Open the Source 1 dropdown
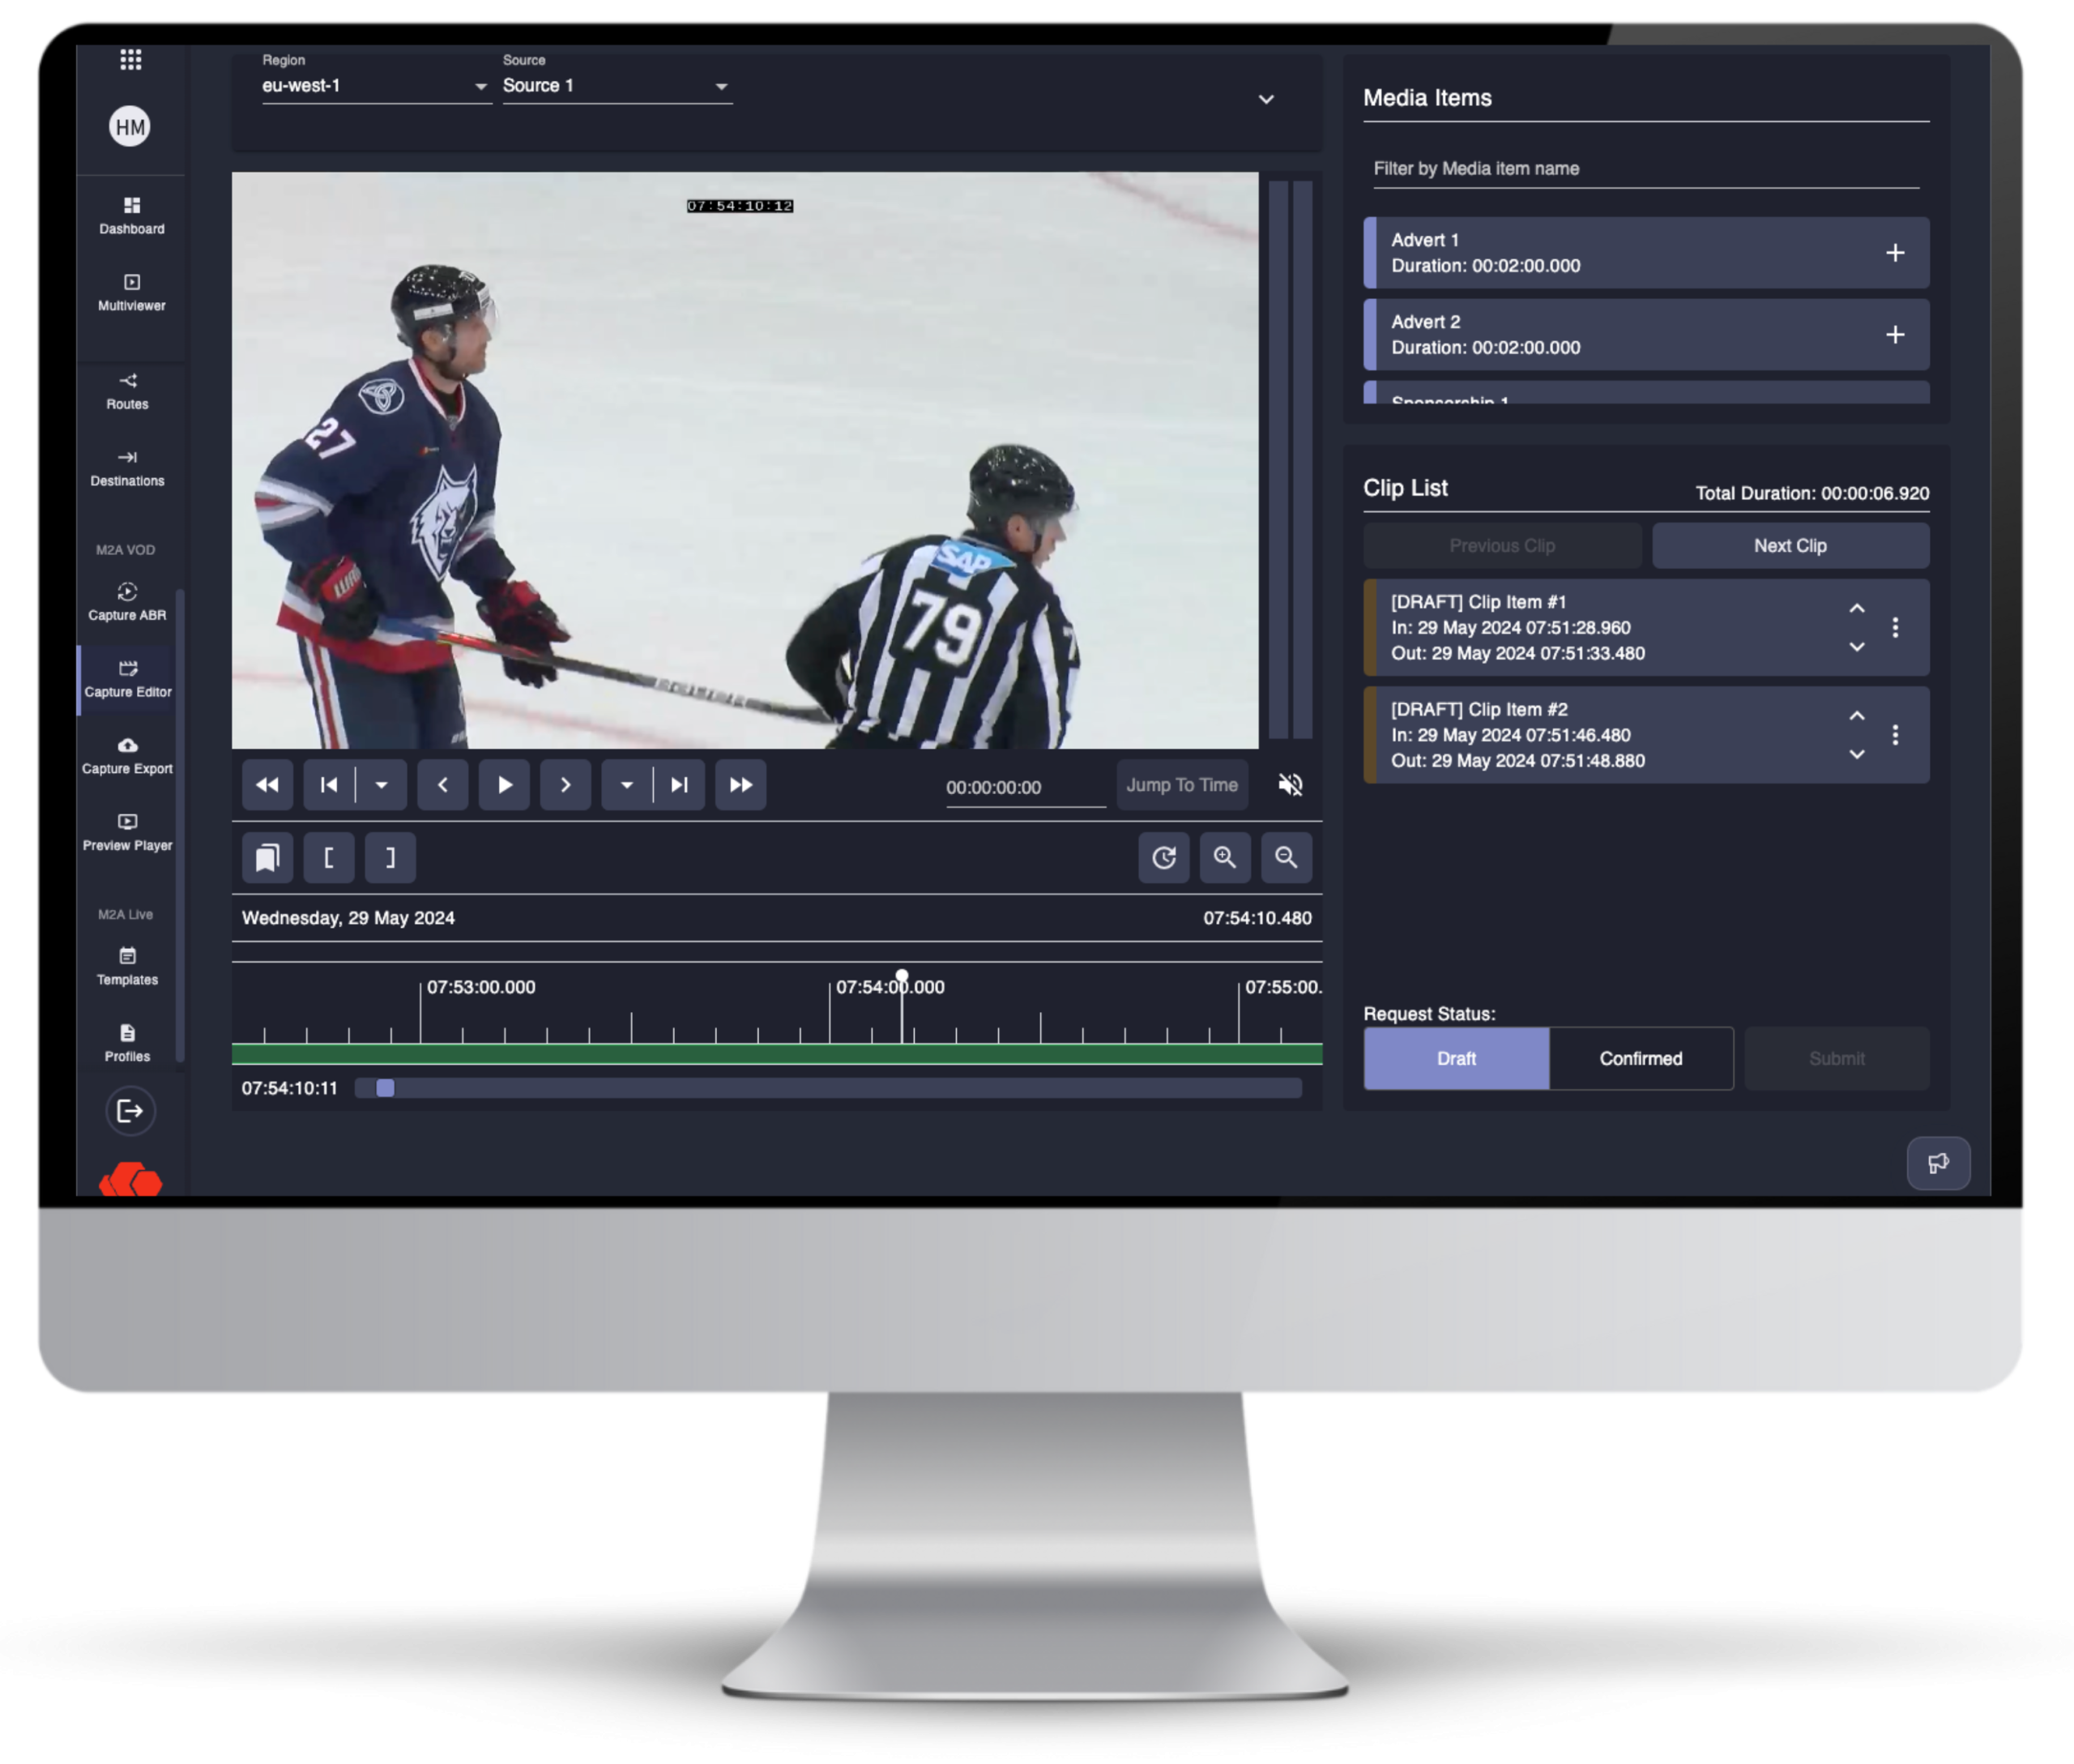The height and width of the screenshot is (1764, 2074). point(616,86)
